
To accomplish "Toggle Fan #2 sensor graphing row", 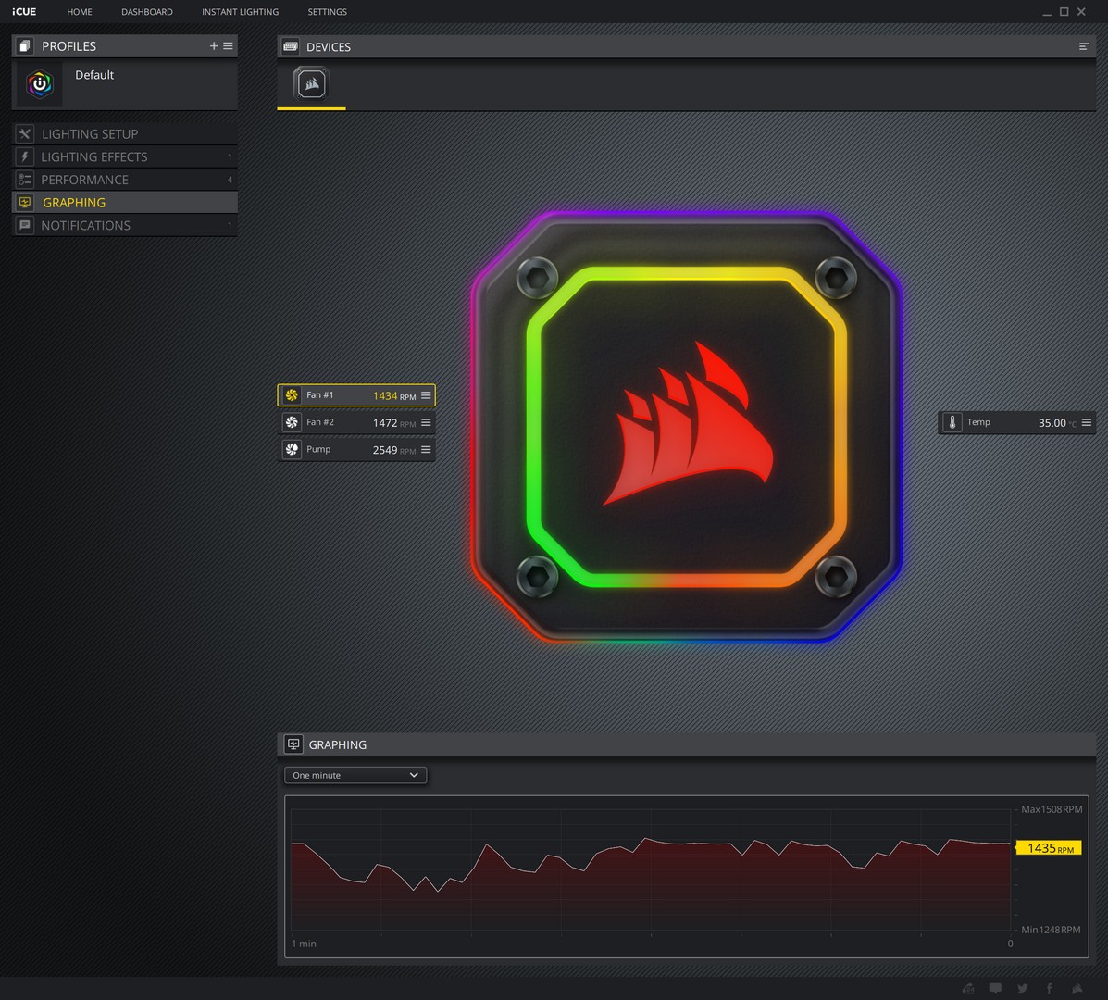I will click(356, 422).
